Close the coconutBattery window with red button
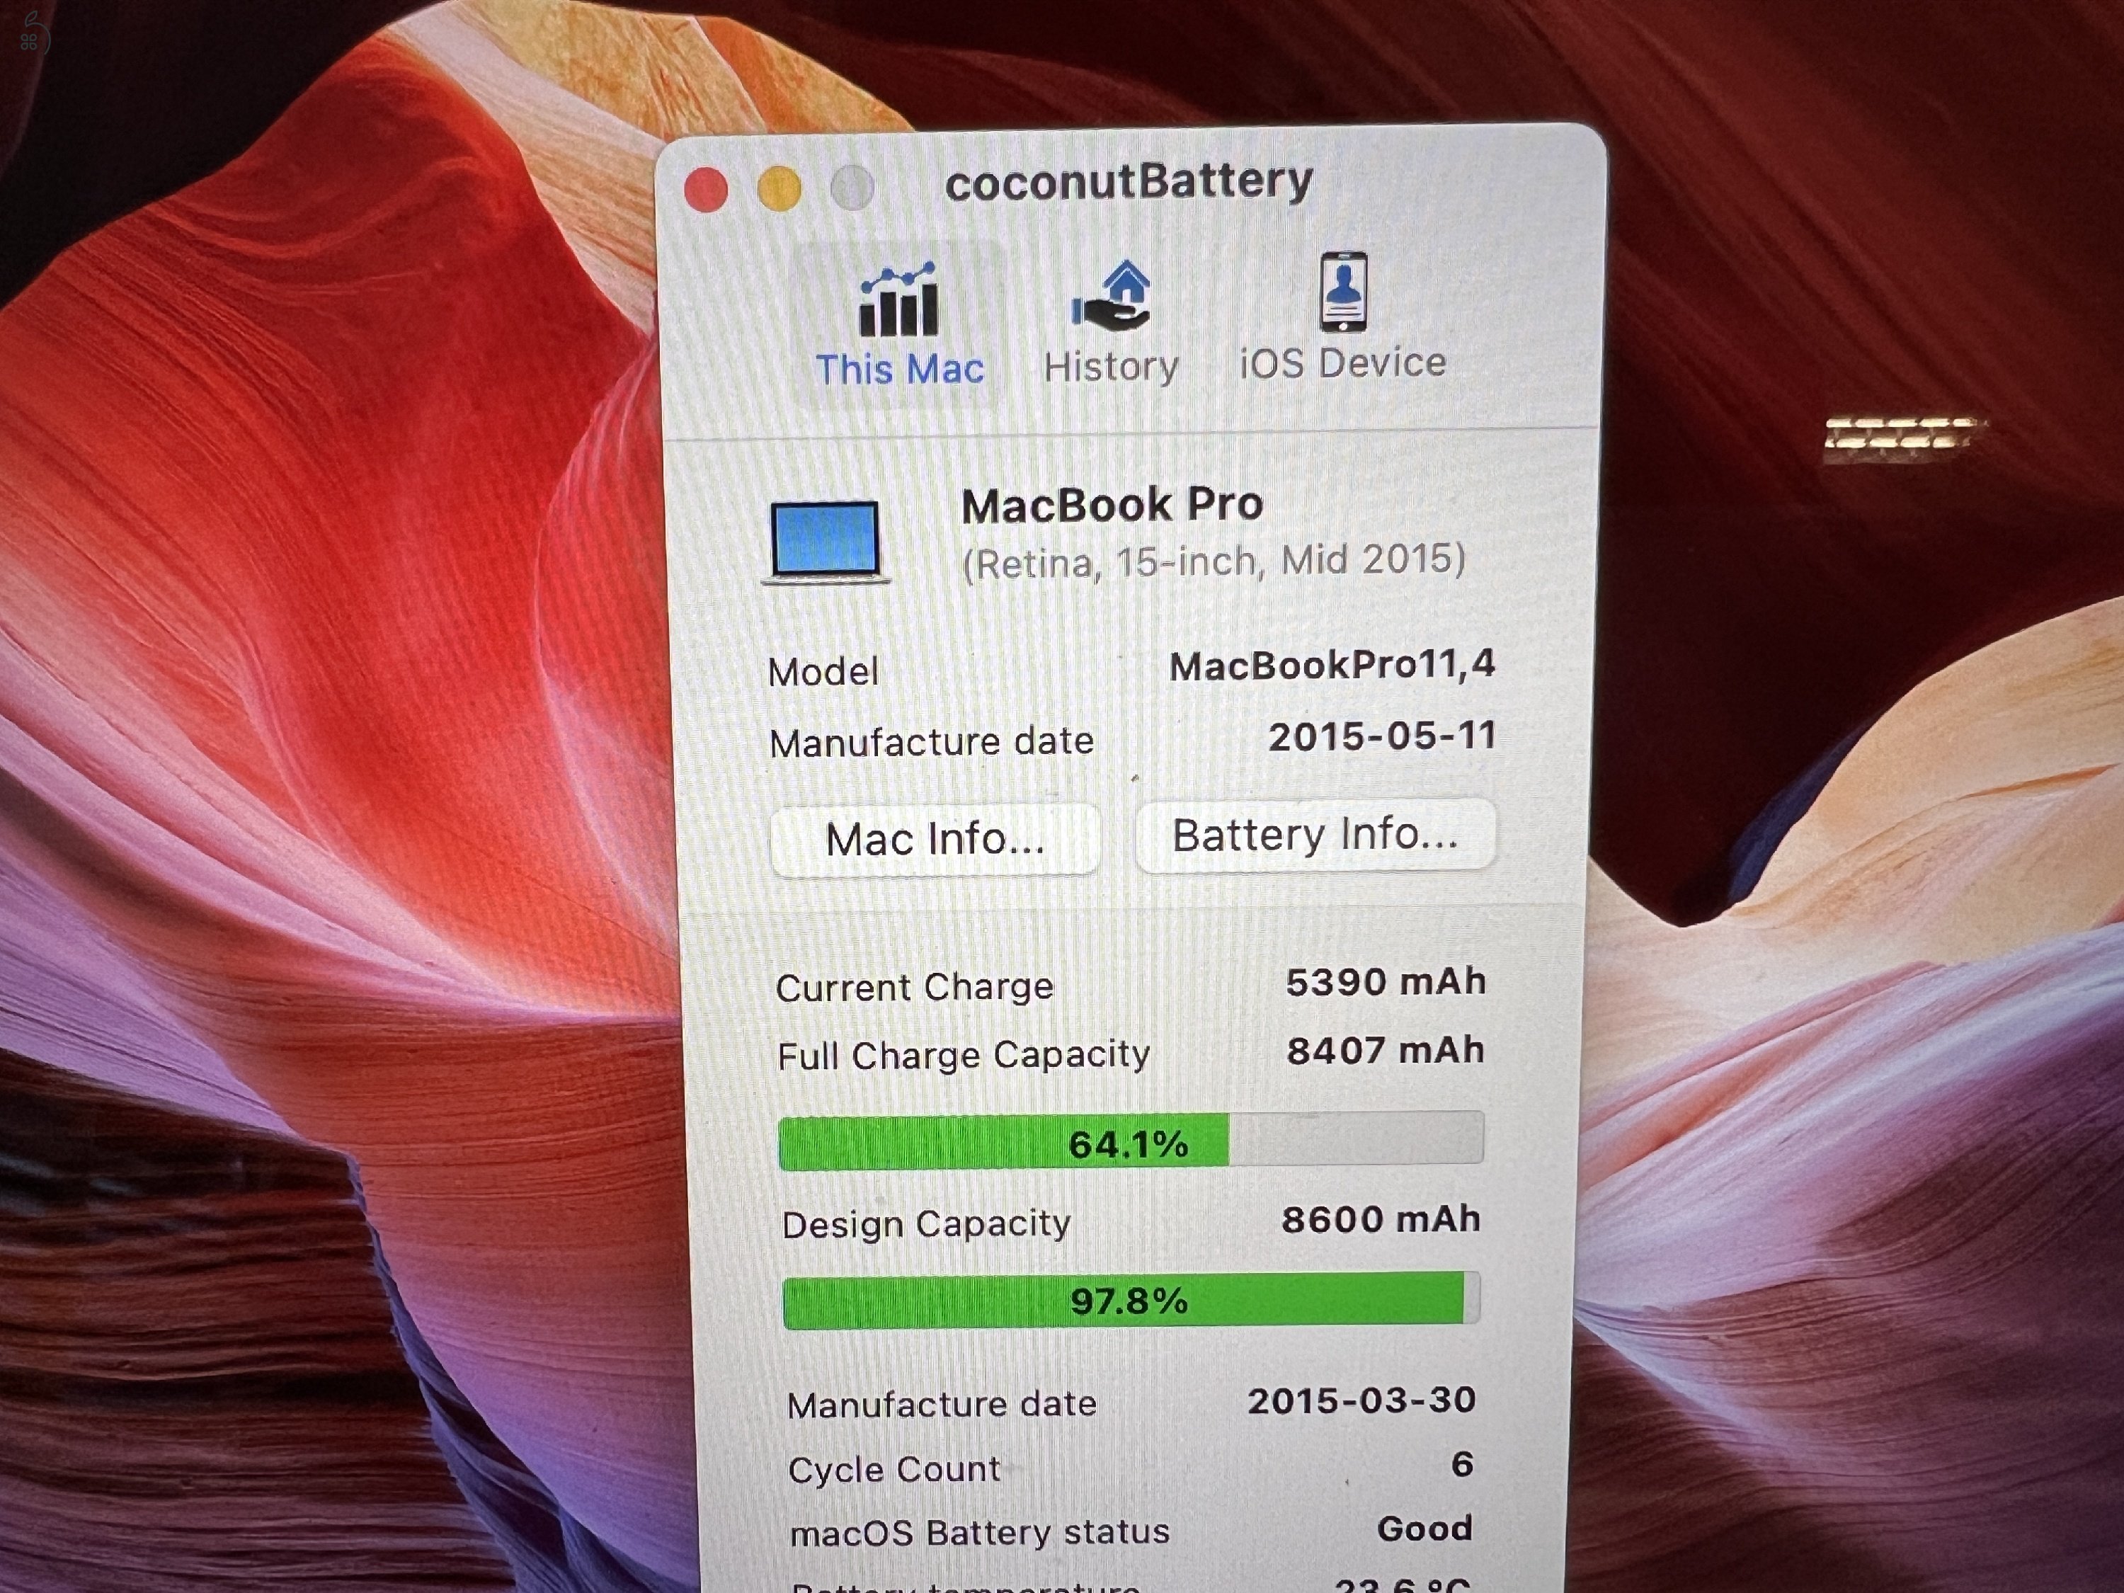 click(x=706, y=189)
